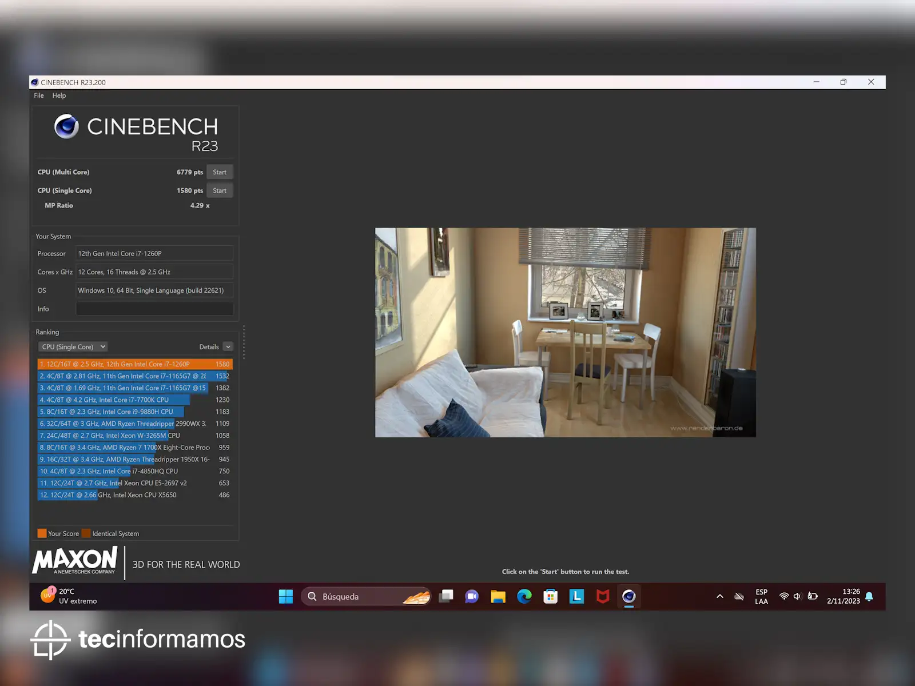Show hidden system tray icons
Image resolution: width=915 pixels, height=686 pixels.
(x=720, y=596)
